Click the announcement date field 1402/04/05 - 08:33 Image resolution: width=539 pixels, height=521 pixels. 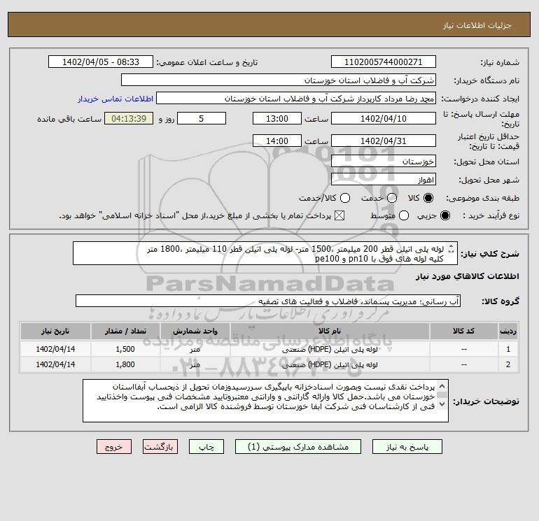pos(101,62)
